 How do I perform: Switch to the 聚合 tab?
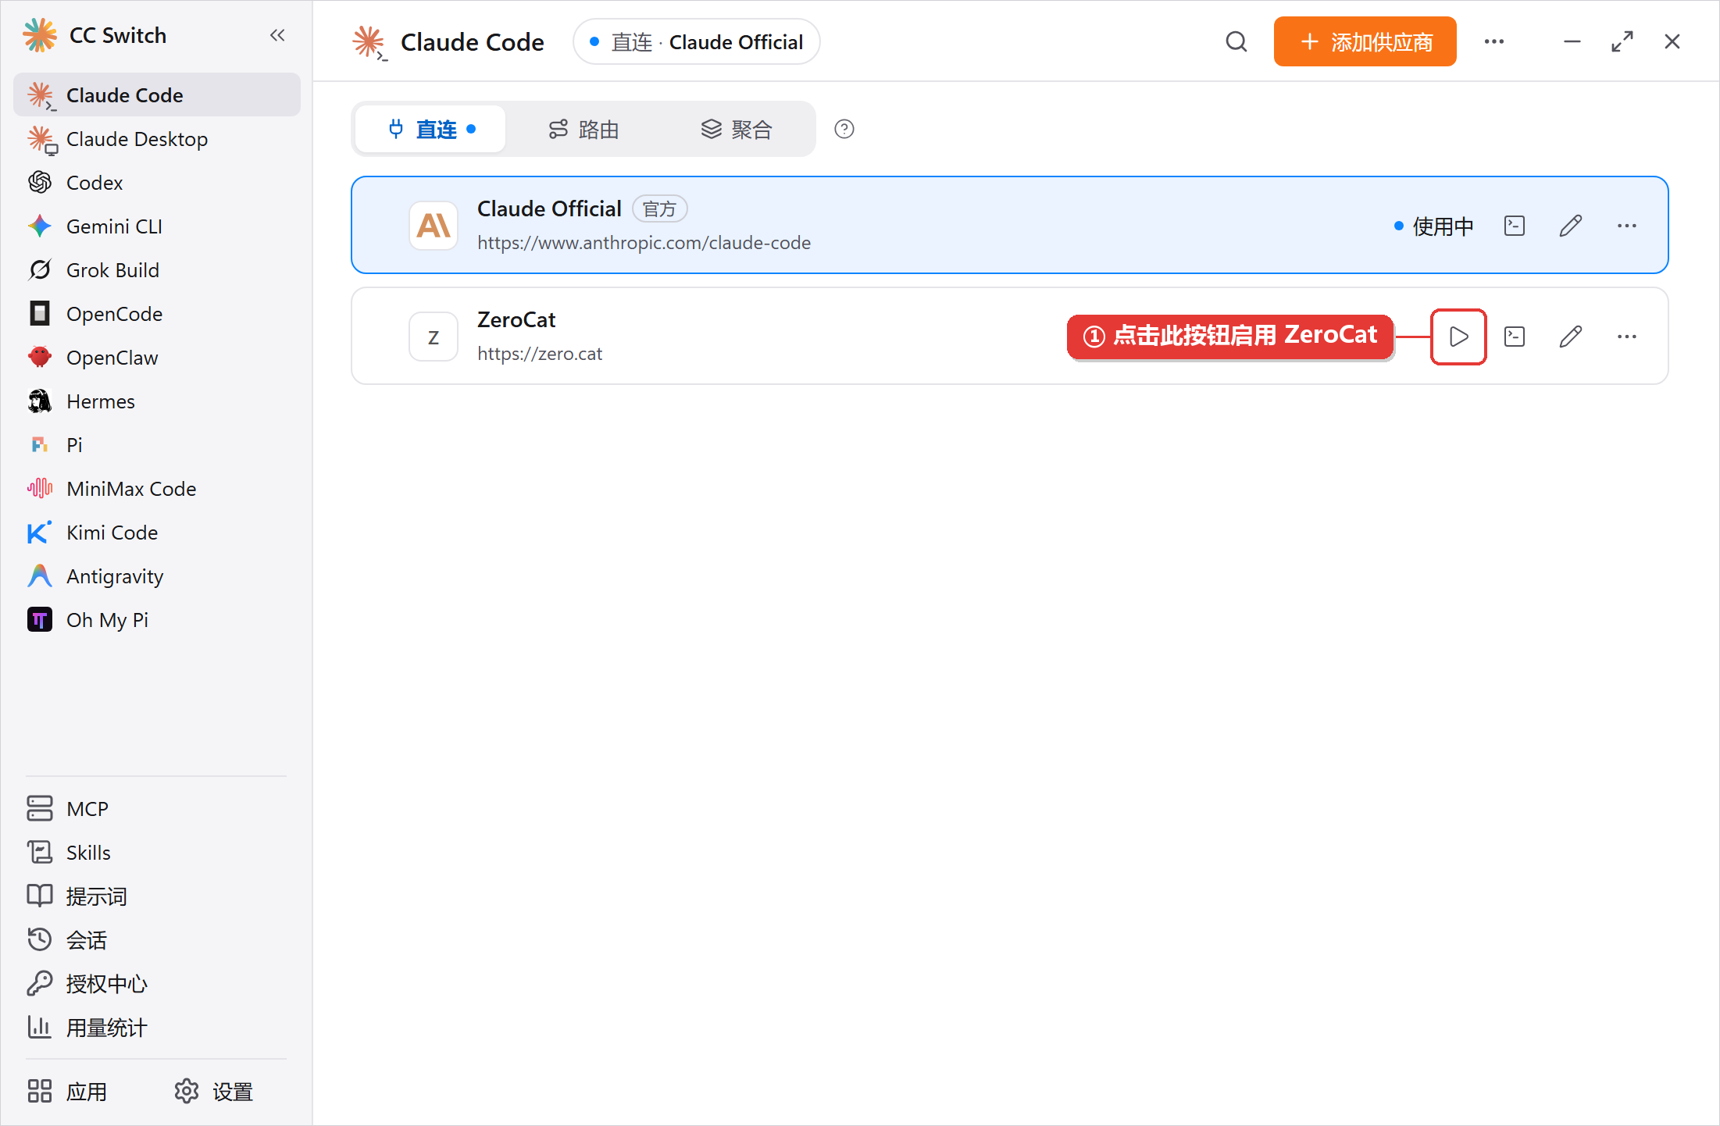(737, 129)
